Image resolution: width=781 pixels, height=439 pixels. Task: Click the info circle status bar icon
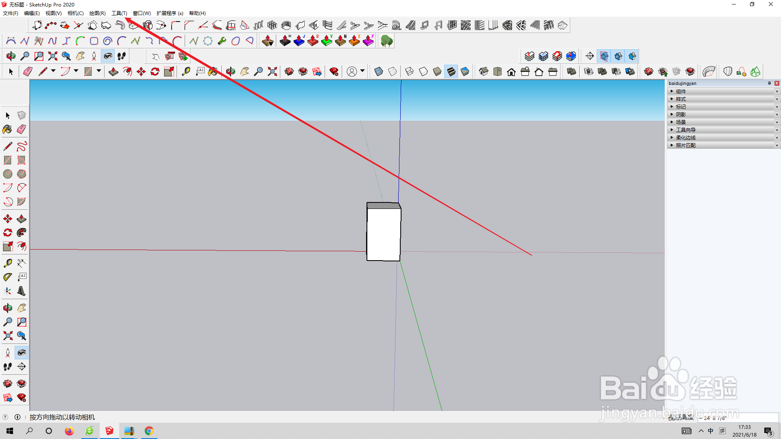tap(17, 417)
